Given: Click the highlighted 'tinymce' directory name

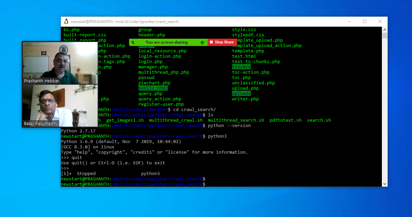Looking at the screenshot, I should [x=241, y=67].
